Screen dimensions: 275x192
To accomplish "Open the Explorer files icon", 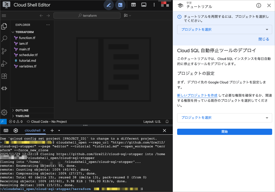I will (x=4, y=26).
